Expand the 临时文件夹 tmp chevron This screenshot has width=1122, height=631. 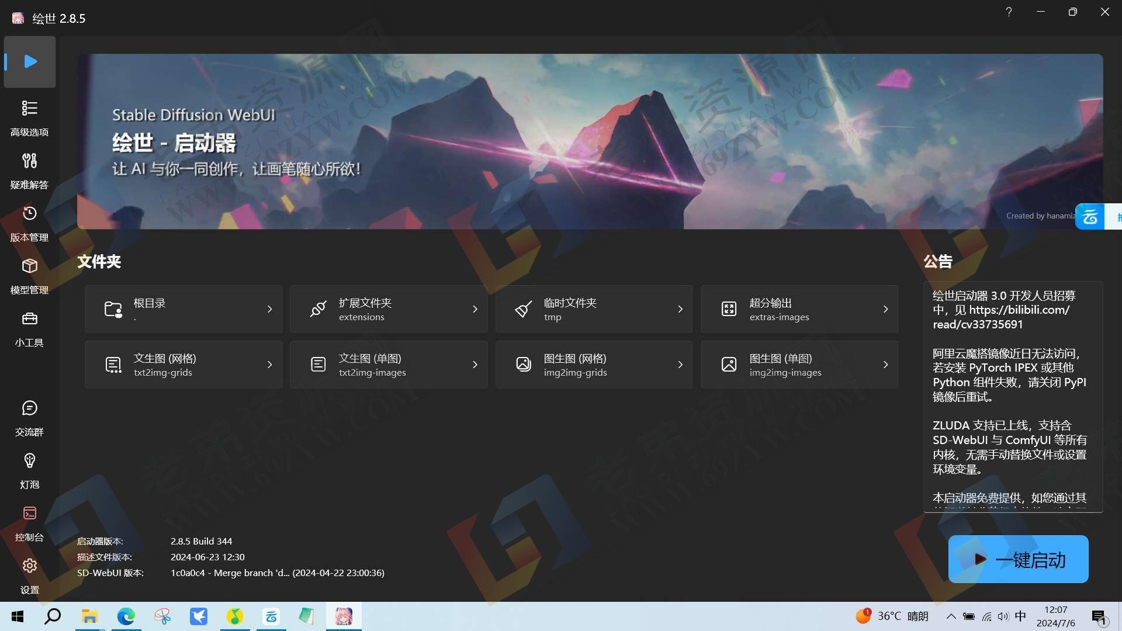coord(680,309)
